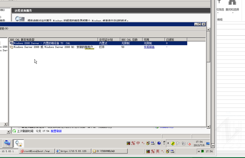245x158 pixels.
Task: Click the green square tray icon in lower taskbar
Action: pyautogui.click(x=202, y=151)
